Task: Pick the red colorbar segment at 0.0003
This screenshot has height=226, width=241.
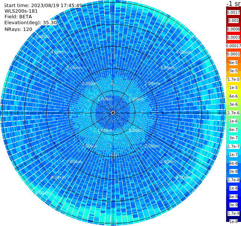Action: point(234,37)
